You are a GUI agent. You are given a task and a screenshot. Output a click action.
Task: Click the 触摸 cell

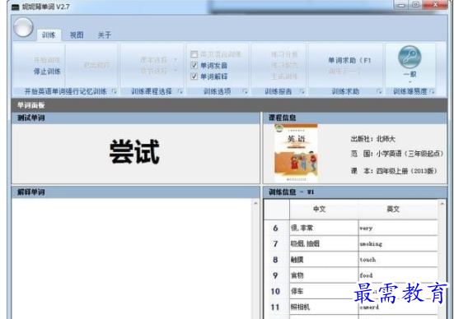pyautogui.click(x=324, y=260)
